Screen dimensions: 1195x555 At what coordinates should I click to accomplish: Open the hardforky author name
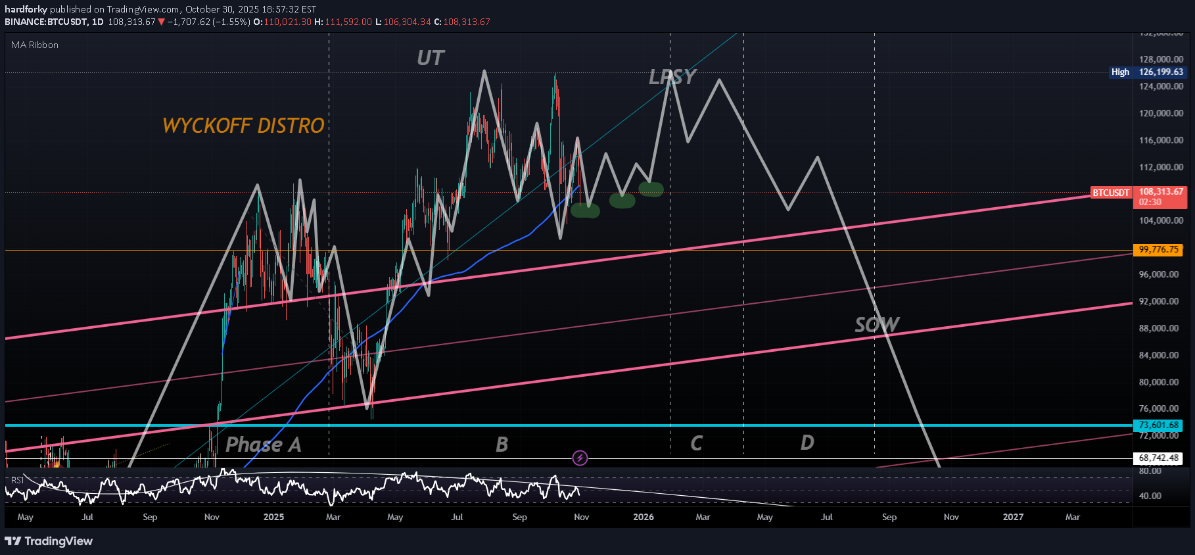(26, 9)
